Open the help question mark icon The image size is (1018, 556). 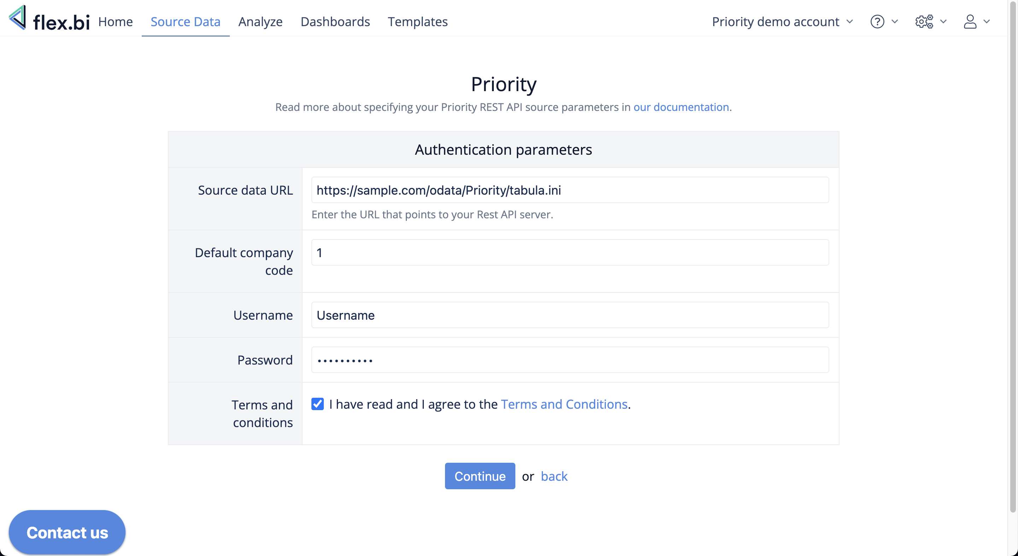pos(877,22)
